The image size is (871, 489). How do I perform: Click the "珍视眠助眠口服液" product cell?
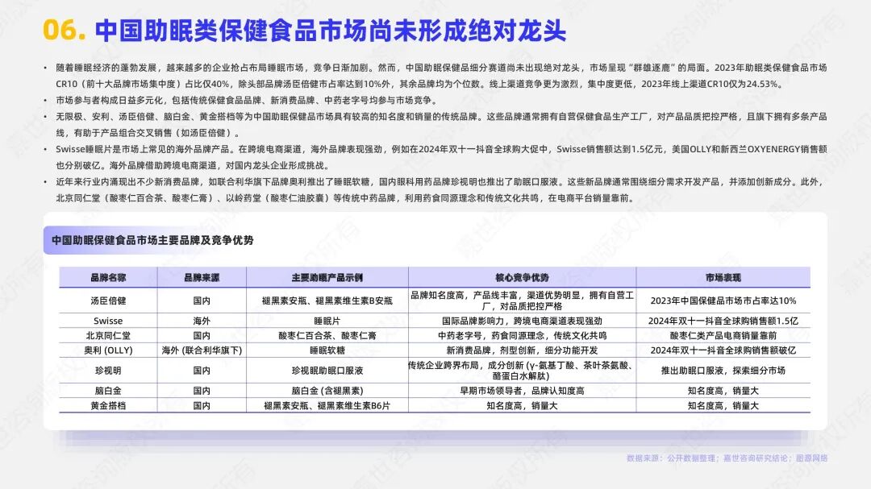327,371
